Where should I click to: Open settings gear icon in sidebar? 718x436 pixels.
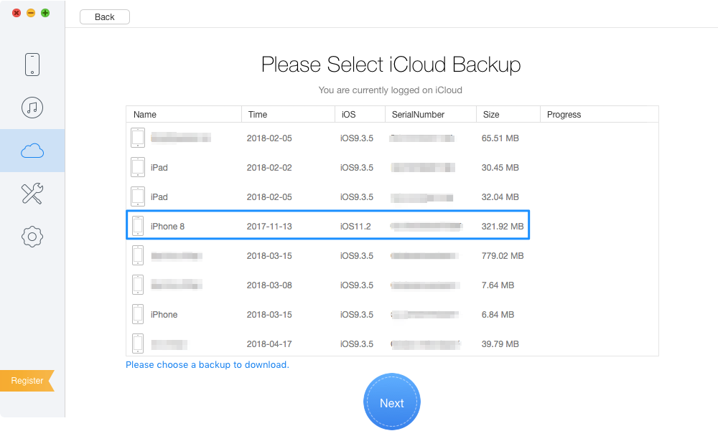click(x=32, y=237)
